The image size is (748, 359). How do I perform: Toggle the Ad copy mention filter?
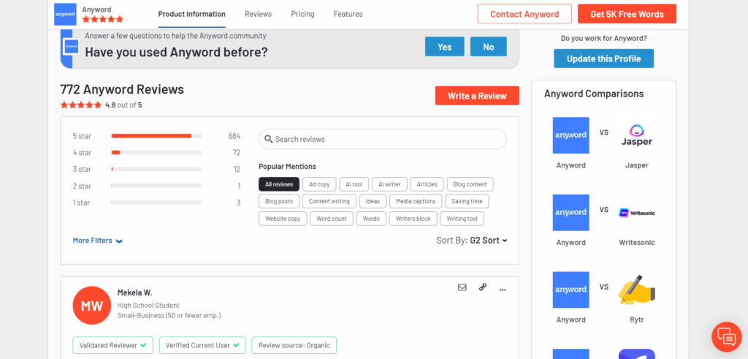(319, 184)
